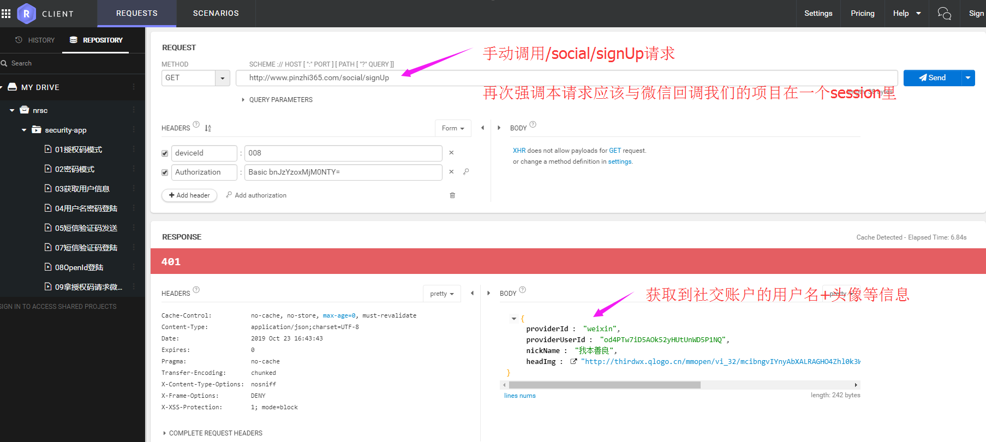Screen dimensions: 986x442
Task: Open 08OpenId登陆 request
Action: tap(79, 267)
